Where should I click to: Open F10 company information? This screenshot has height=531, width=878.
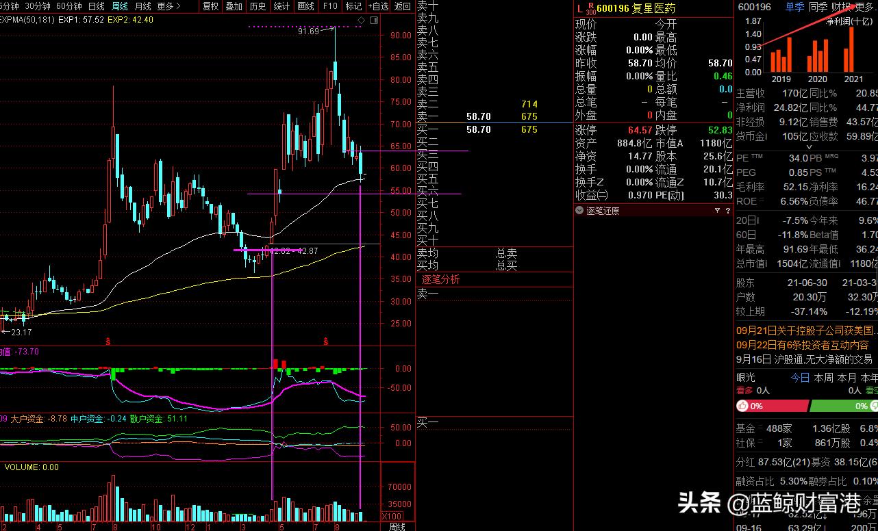point(330,6)
